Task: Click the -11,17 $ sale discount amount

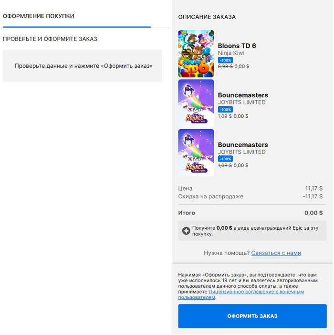Action: [x=313, y=196]
